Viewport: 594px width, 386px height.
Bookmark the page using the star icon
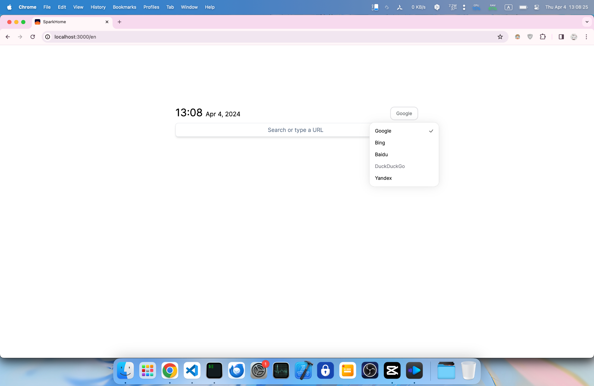(500, 37)
